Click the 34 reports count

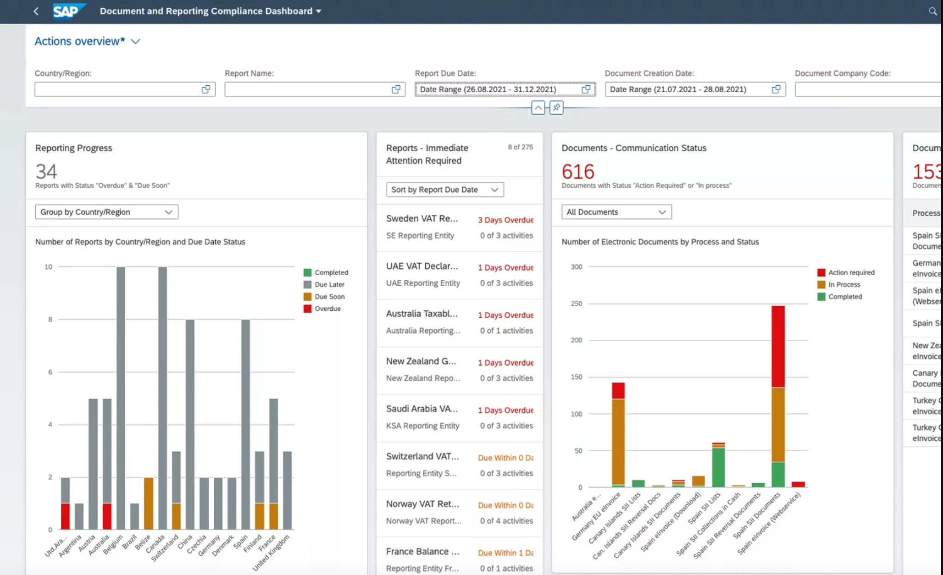tap(46, 171)
